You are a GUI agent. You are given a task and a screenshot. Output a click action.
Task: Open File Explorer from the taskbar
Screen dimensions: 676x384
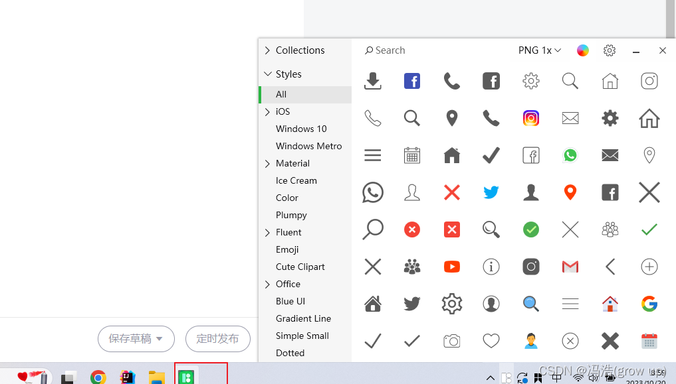157,377
